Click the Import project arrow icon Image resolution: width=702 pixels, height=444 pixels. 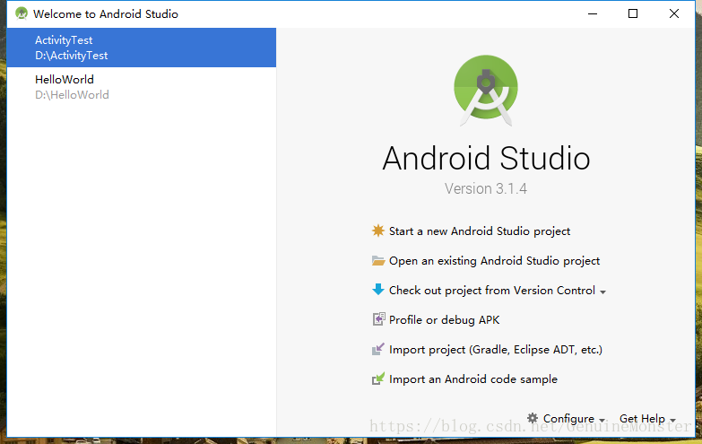point(378,349)
